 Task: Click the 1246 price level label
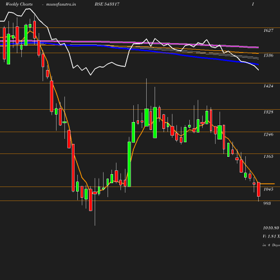coord(268,134)
